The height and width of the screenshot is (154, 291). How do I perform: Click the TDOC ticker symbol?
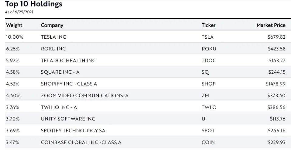point(209,60)
